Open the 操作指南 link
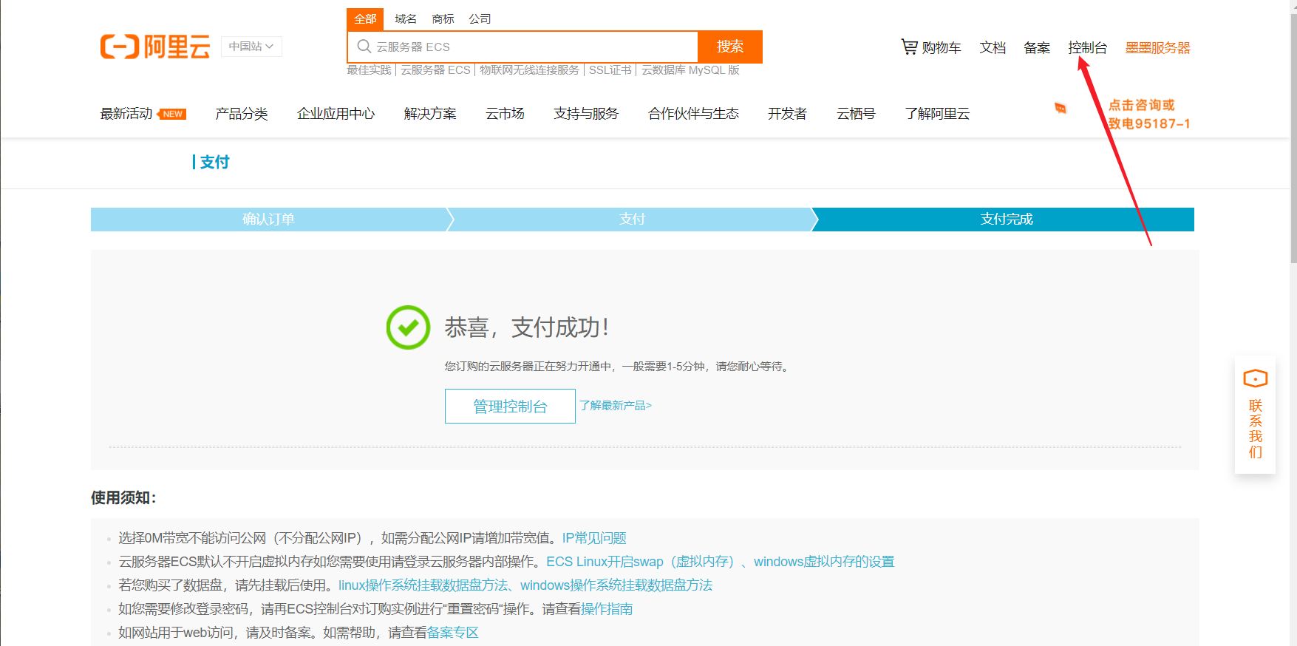Viewport: 1297px width, 646px height. pyautogui.click(x=607, y=609)
